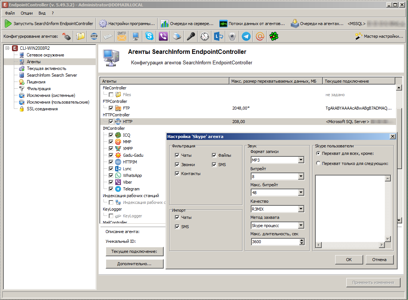408x300 pixels.
Task: Click the <MSSQL> toolbar label
Action: 356,24
